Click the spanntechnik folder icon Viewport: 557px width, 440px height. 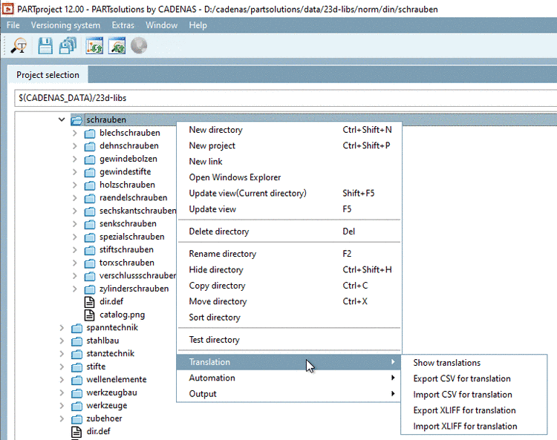click(76, 328)
